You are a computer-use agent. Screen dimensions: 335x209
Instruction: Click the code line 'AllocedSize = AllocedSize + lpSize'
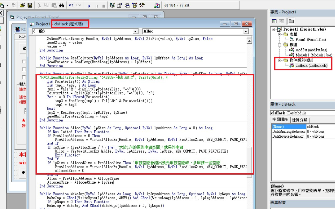80,182
